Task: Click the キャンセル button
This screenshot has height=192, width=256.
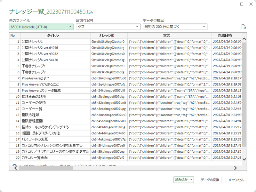Action: (x=236, y=180)
